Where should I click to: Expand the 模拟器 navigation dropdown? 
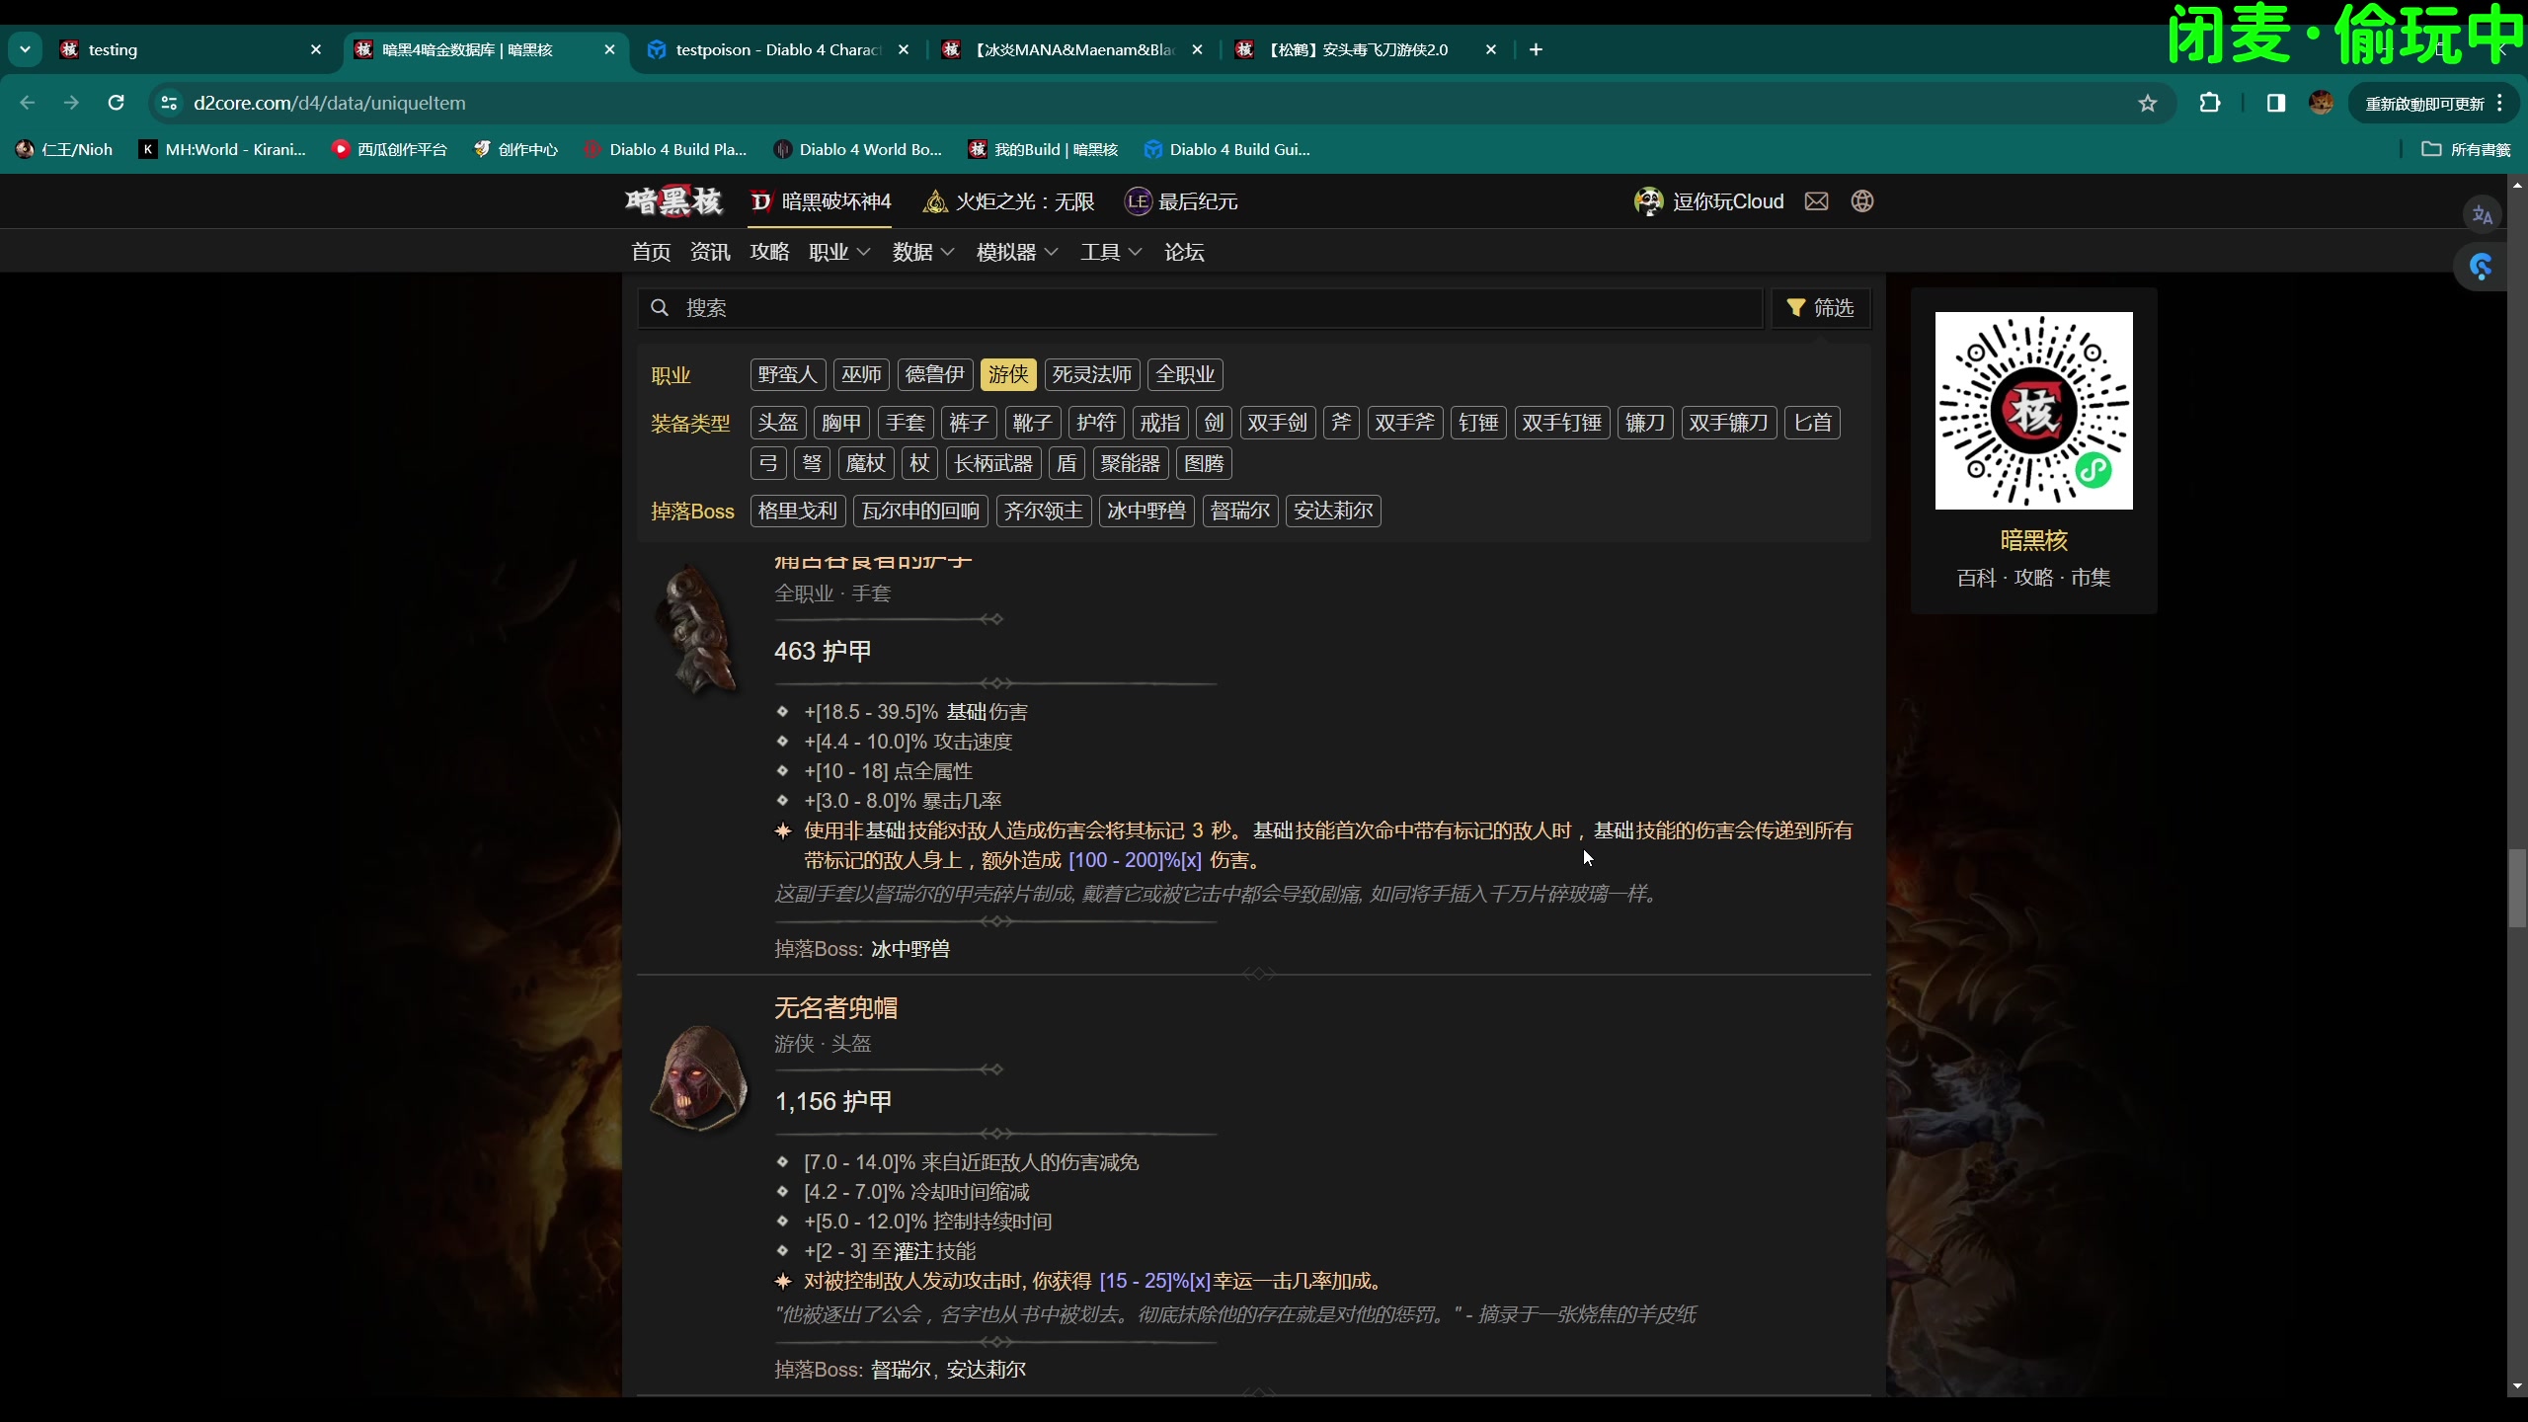[1017, 253]
